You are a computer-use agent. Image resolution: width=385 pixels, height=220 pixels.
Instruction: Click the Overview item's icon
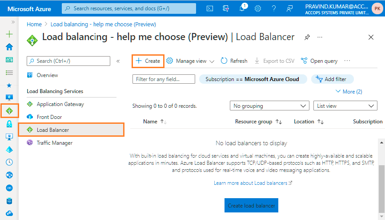pos(30,75)
